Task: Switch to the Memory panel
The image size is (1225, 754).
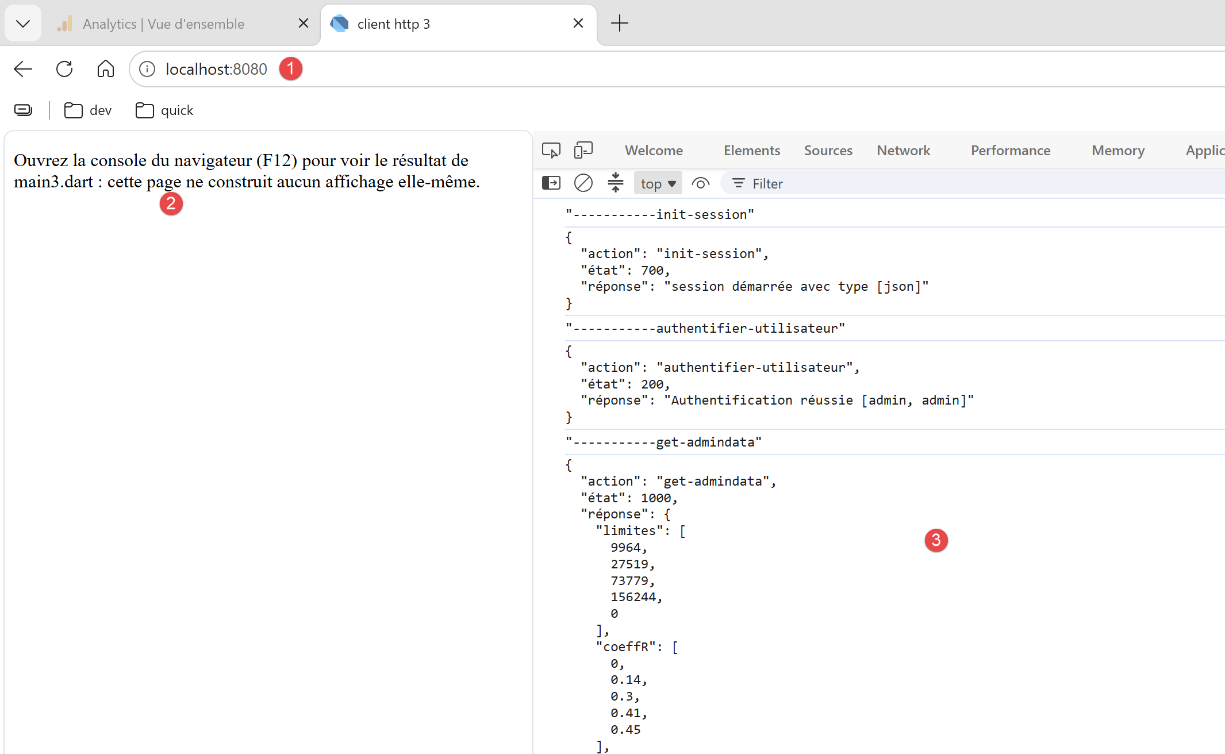Action: pos(1118,151)
